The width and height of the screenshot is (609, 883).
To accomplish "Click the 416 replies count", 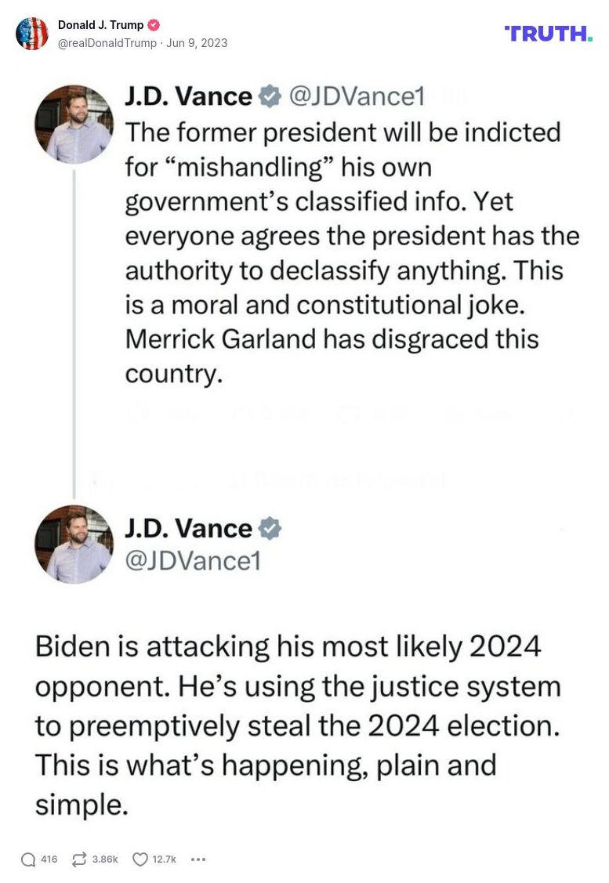I will (x=49, y=859).
